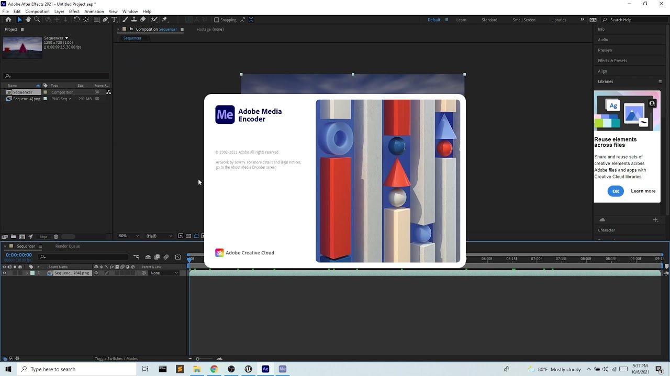The image size is (670, 376).
Task: Select the Pen tool
Action: tap(105, 19)
